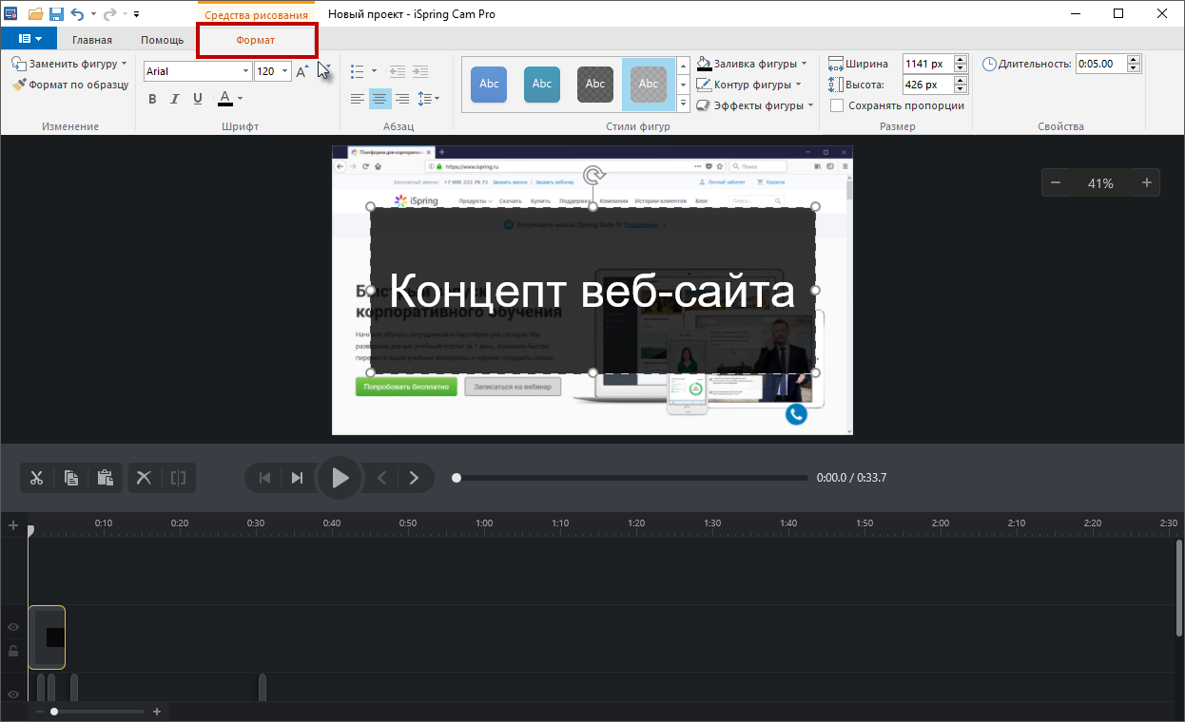Open the blue application file menu
The image size is (1185, 722).
click(29, 39)
